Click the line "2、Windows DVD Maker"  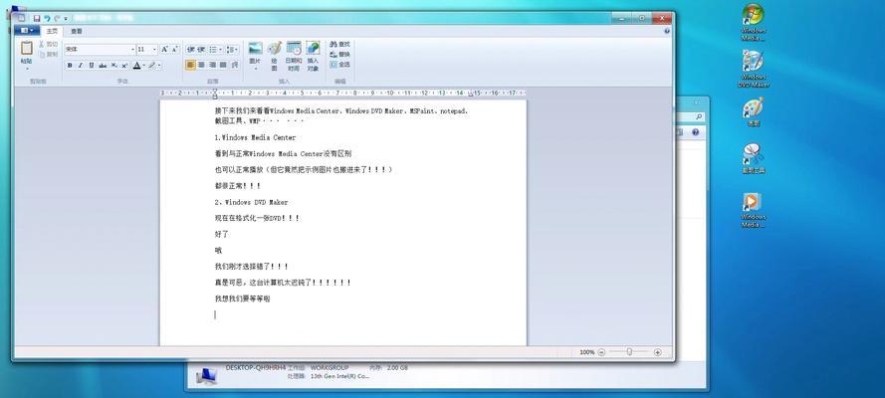click(x=251, y=202)
